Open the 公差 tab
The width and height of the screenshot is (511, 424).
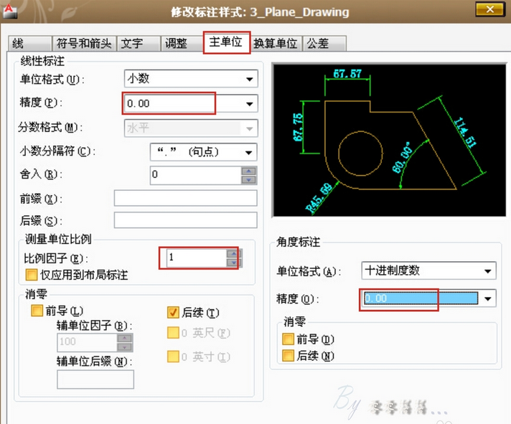[318, 43]
